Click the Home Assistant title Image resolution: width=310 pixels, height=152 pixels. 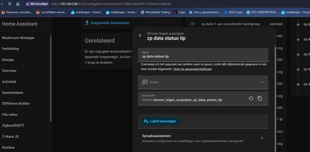pyautogui.click(x=20, y=24)
